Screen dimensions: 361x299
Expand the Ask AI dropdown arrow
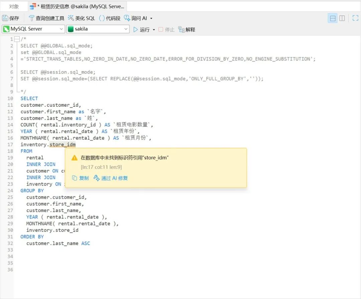[x=151, y=18]
